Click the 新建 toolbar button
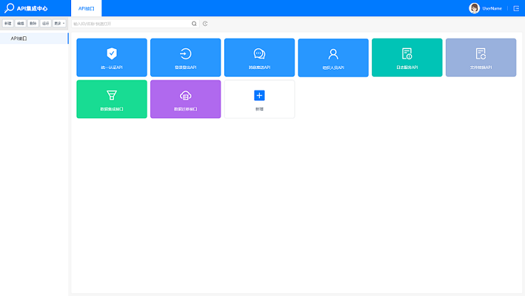 (8, 23)
